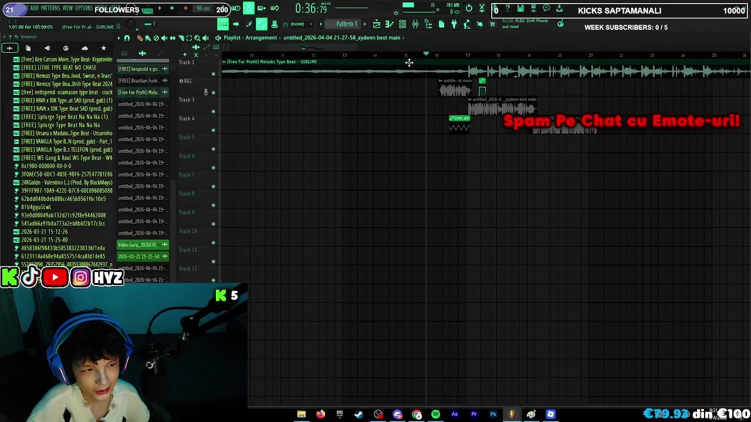The image size is (751, 422).
Task: Select 'Video Guru' clip in picker list
Action: click(x=143, y=244)
